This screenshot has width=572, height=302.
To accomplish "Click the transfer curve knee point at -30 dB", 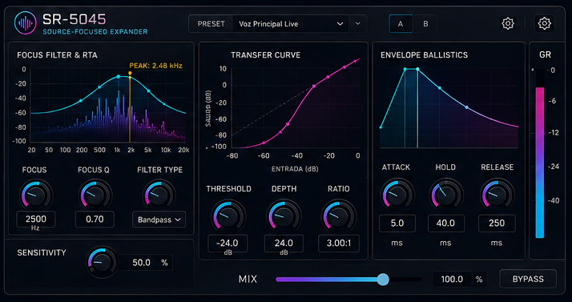I will coord(314,87).
